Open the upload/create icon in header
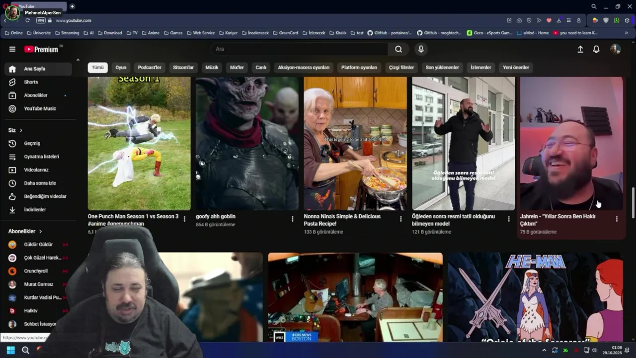This screenshot has width=636, height=358. [x=580, y=49]
